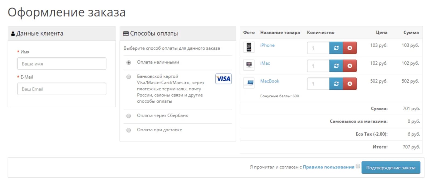
Task: Focus the Ваш Email input field
Action: click(62, 89)
